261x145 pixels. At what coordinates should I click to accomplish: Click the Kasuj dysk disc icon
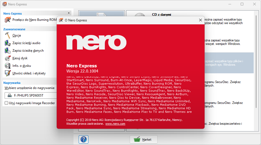8,58
